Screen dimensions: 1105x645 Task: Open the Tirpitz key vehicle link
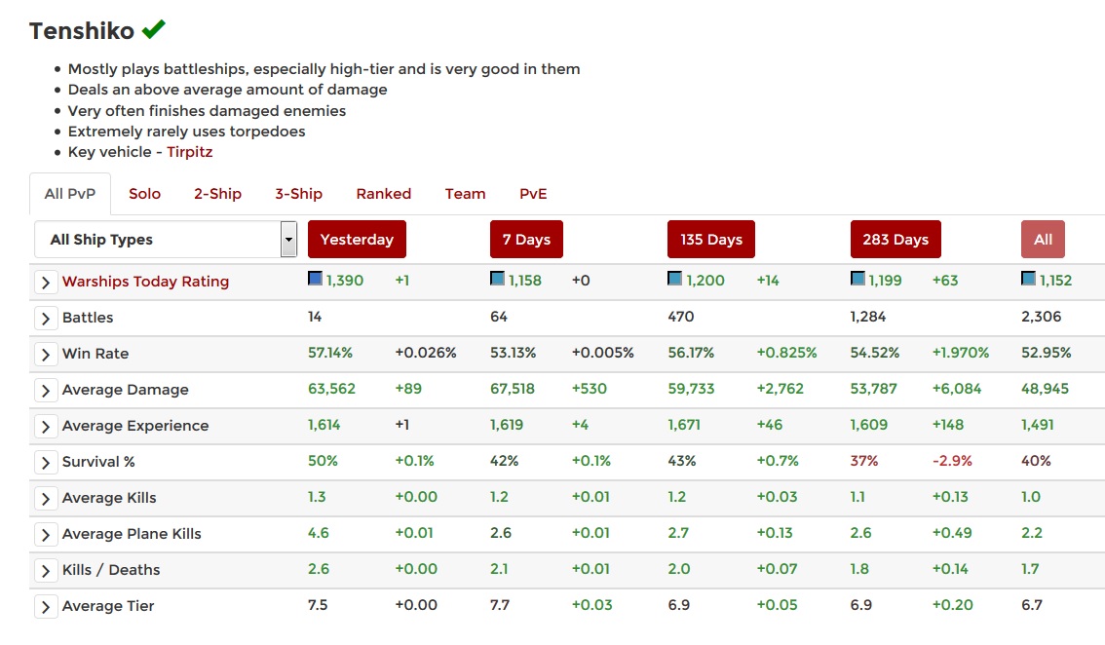[x=189, y=152]
